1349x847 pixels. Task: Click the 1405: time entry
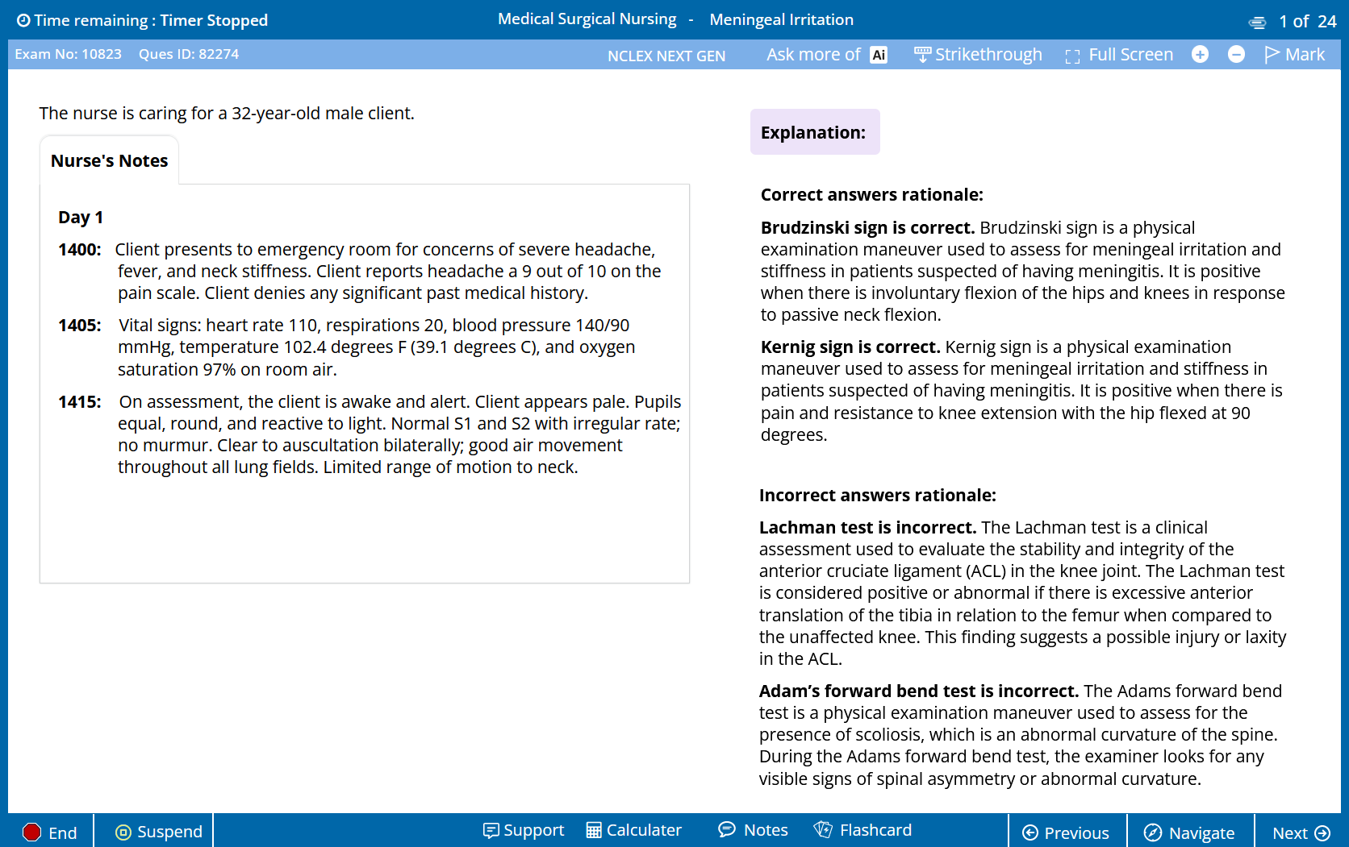(80, 326)
